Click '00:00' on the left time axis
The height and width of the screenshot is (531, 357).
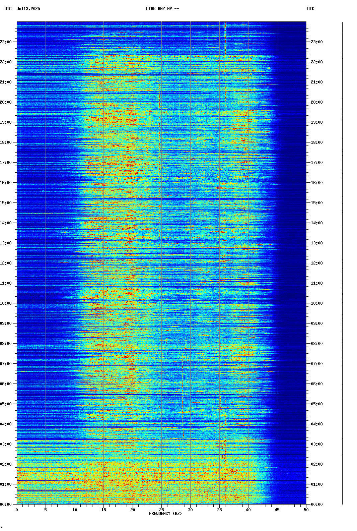[6, 505]
